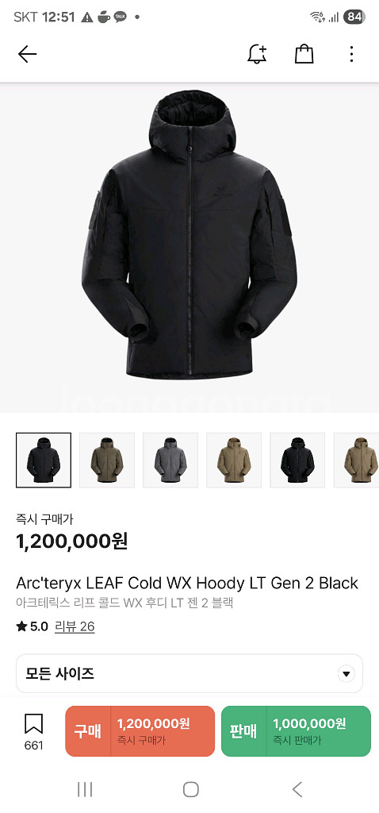
Task: Select the olive green jacket thumbnail
Action: (107, 460)
